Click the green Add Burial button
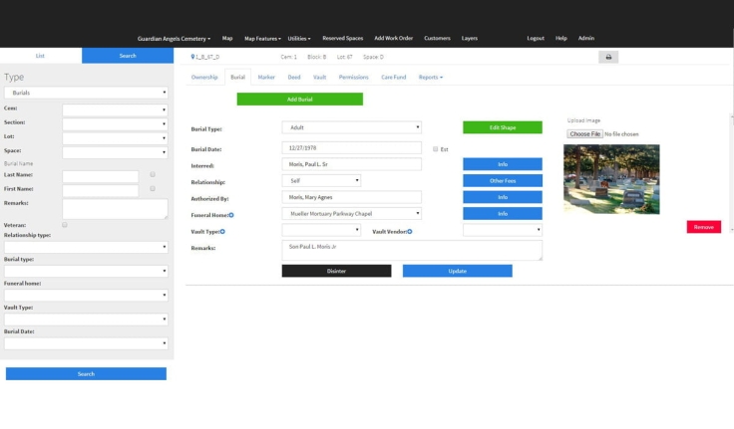734x429 pixels. pyautogui.click(x=299, y=100)
